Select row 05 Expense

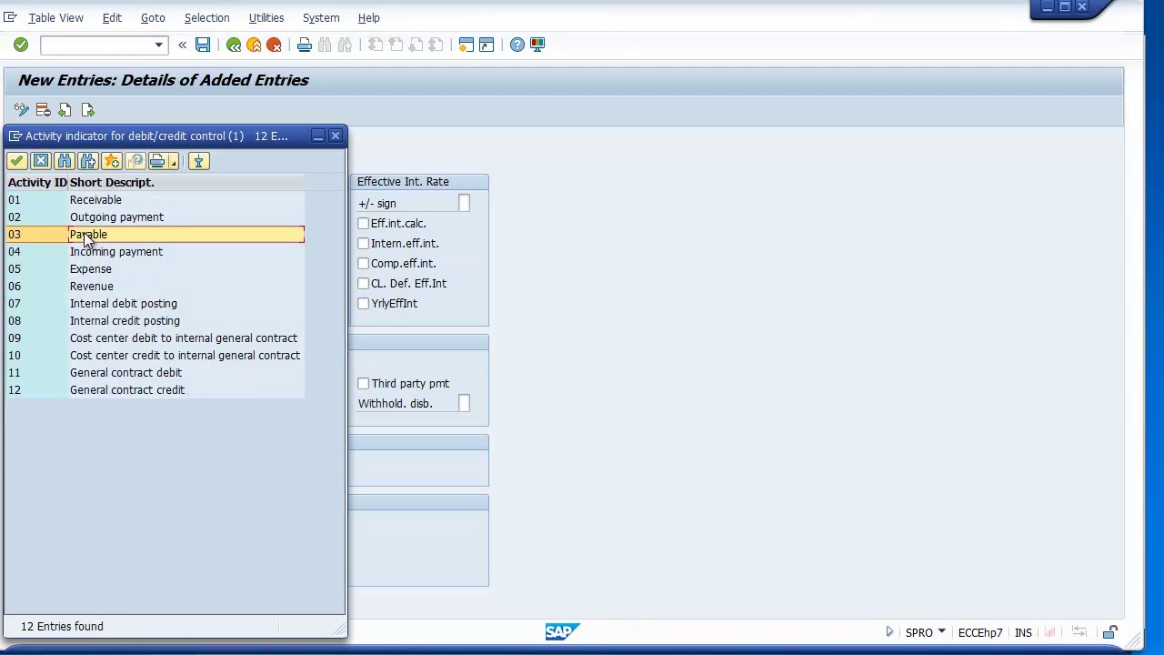point(156,269)
